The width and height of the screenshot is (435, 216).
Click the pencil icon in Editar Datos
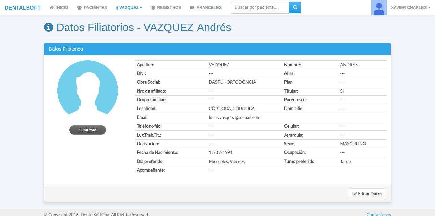(x=355, y=194)
